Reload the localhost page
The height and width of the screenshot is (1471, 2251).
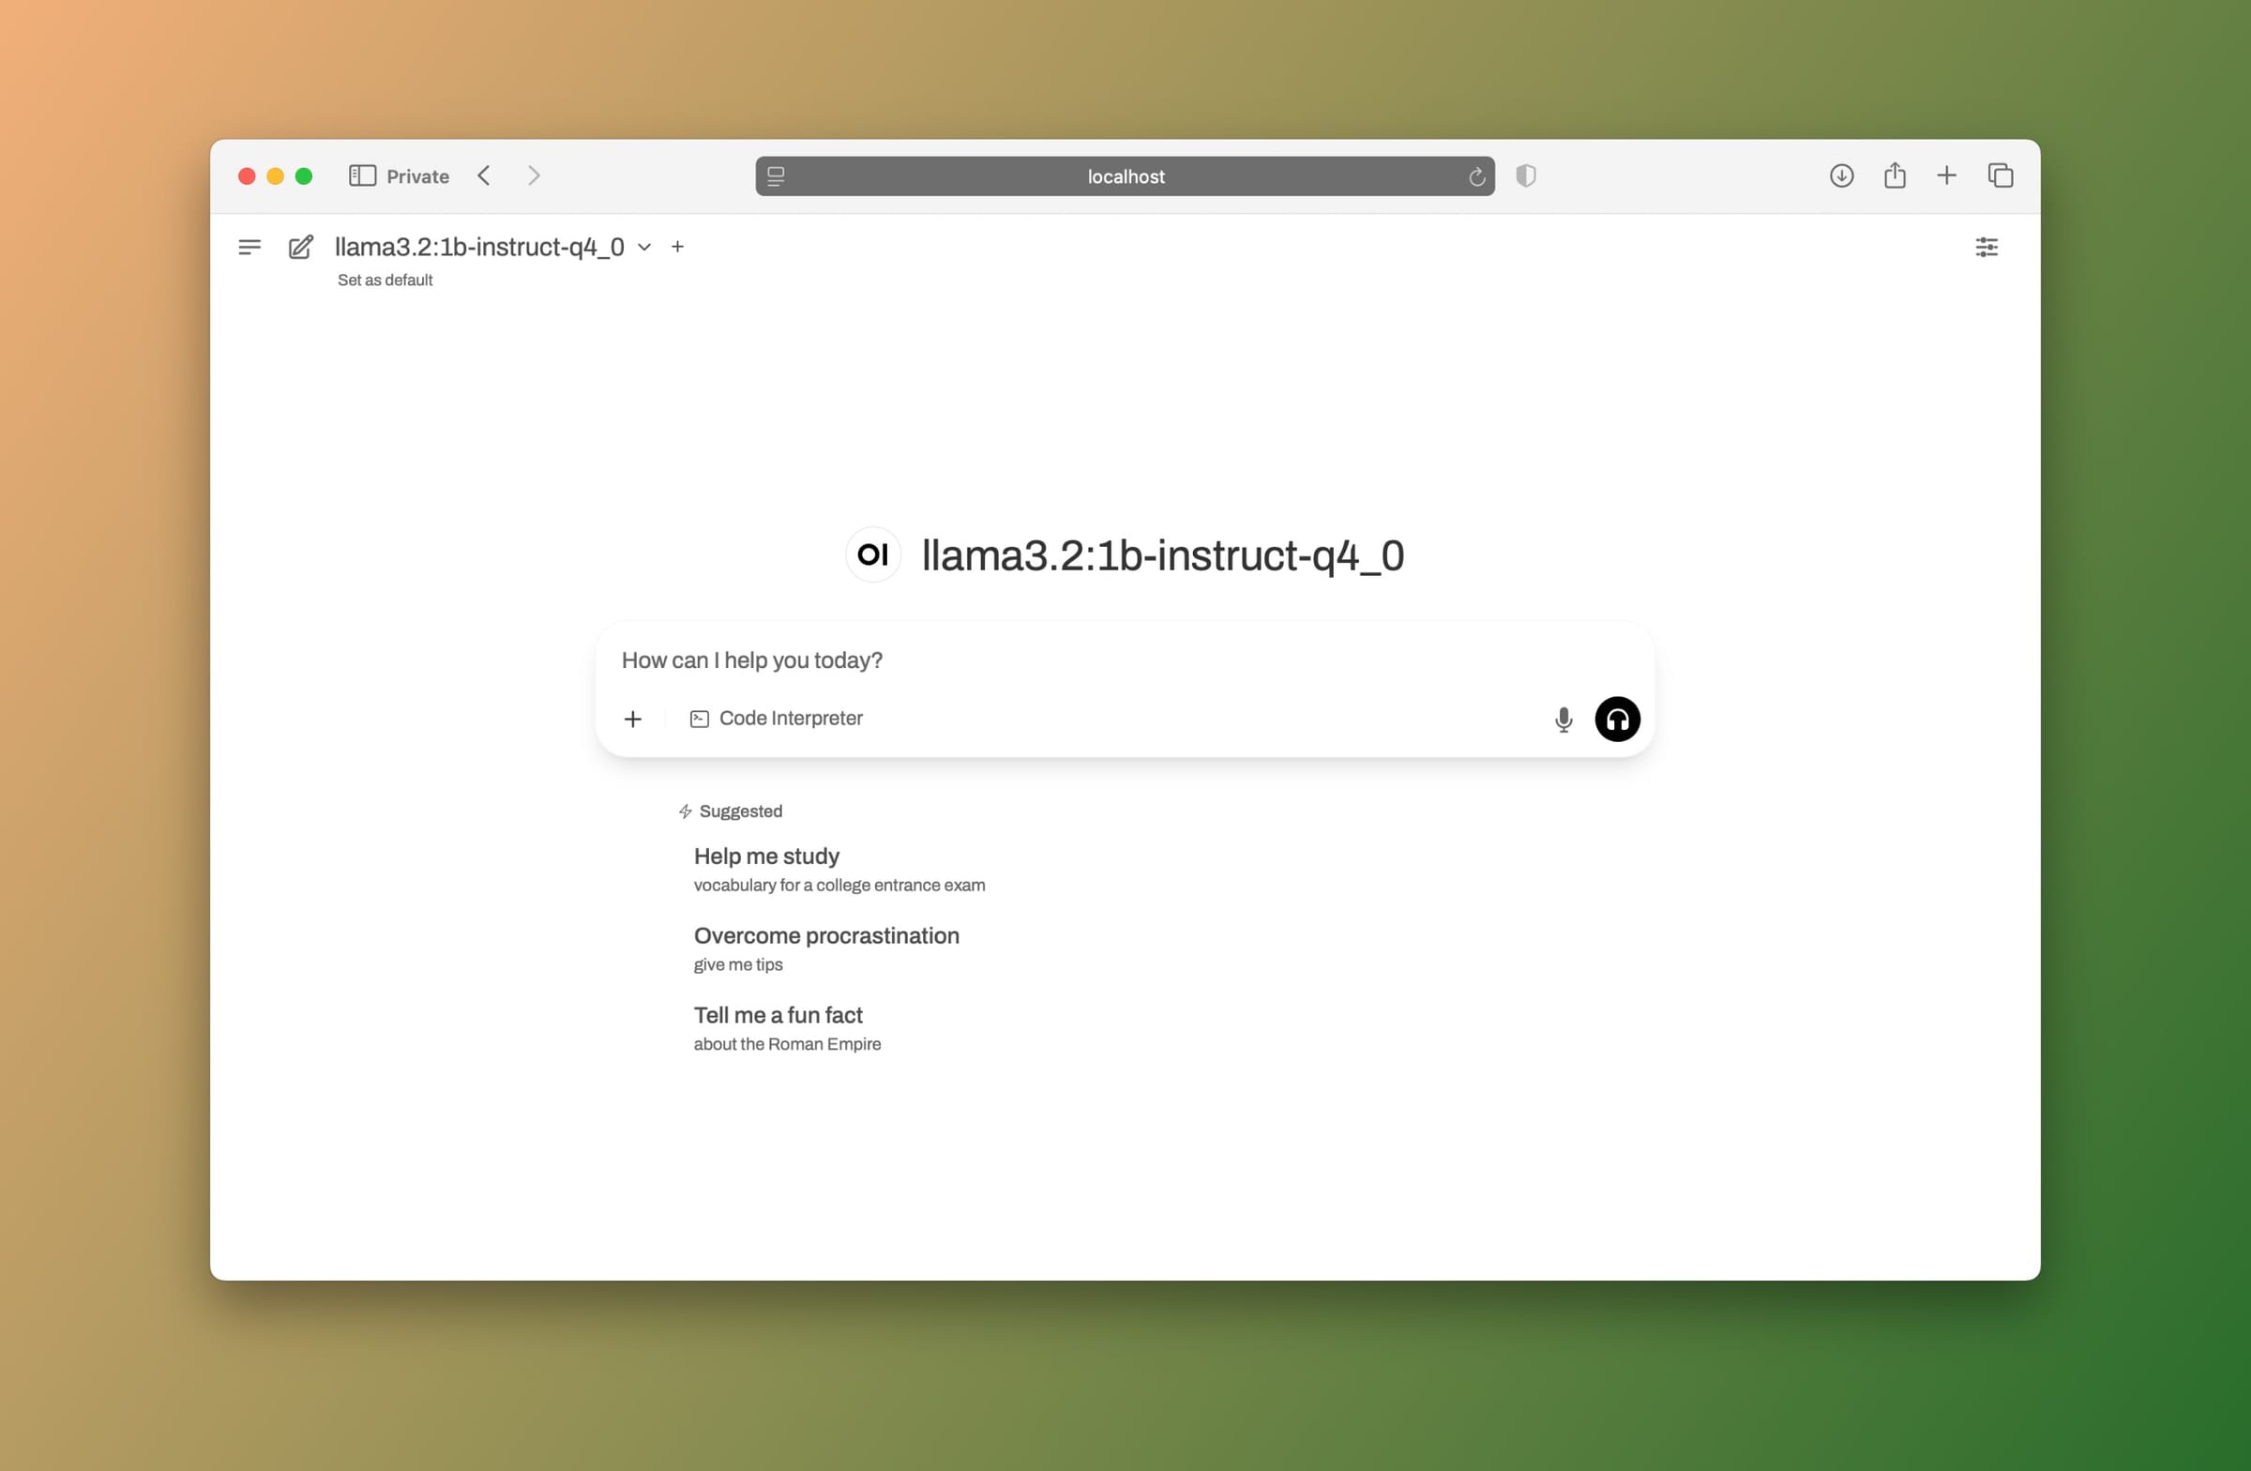click(1476, 176)
